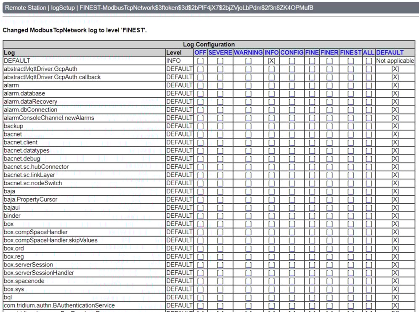419x312 pixels.
Task: Check SEVERE level for alarm.database
Action: pyautogui.click(x=220, y=93)
